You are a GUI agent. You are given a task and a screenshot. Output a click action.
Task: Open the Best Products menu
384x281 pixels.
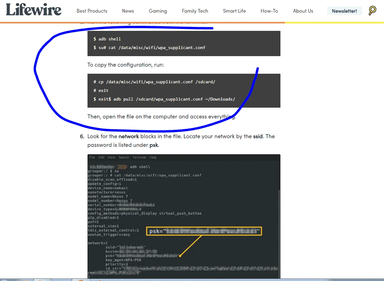coord(92,11)
